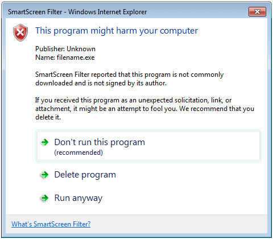Screen dimensions: 273x239
Task: Select the Run anyway option
Action: click(x=78, y=198)
